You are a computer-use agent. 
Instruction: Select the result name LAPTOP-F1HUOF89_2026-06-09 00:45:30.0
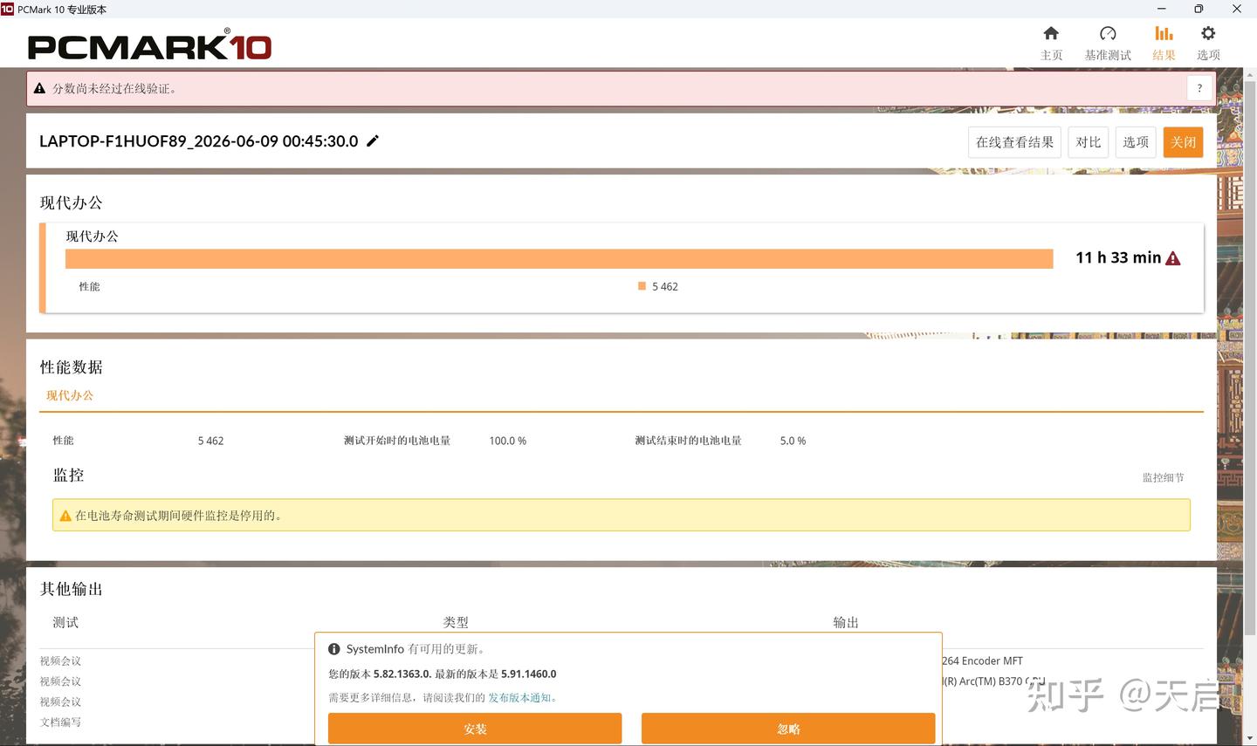tap(199, 141)
